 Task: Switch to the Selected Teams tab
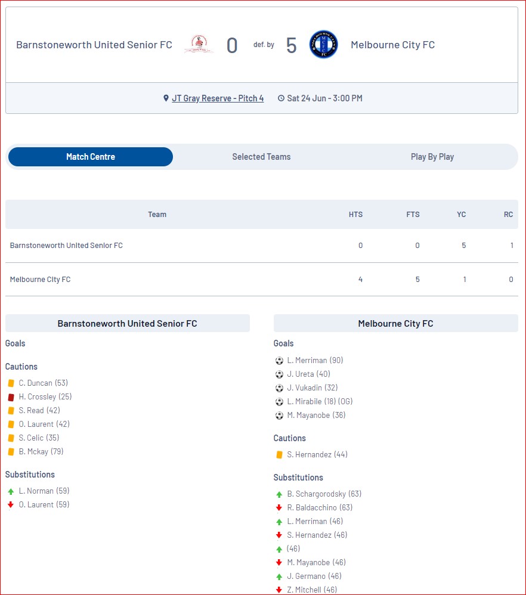[261, 157]
